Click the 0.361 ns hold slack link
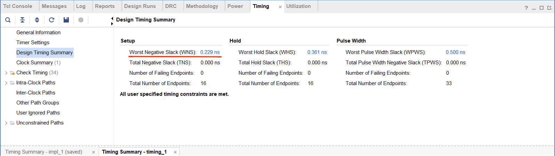The height and width of the screenshot is (156, 555). [x=317, y=52]
